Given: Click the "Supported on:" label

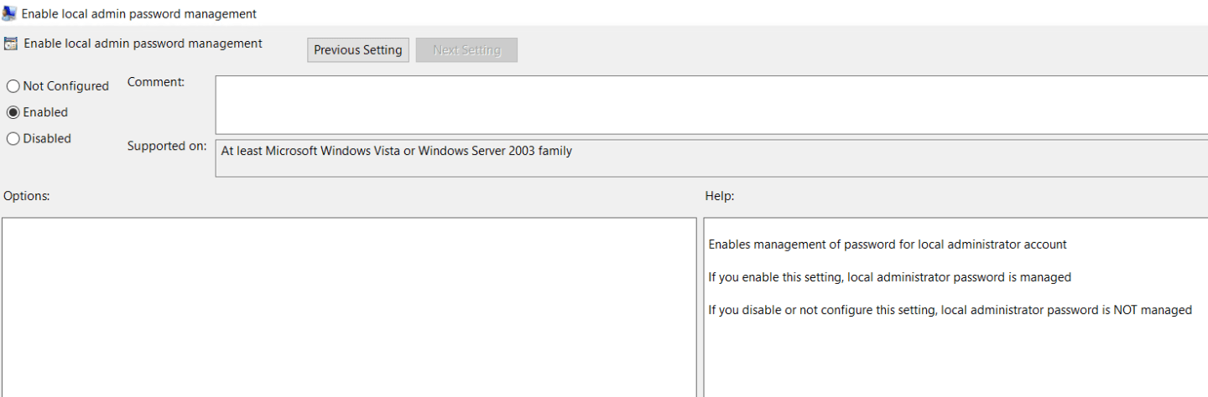Looking at the screenshot, I should (166, 146).
